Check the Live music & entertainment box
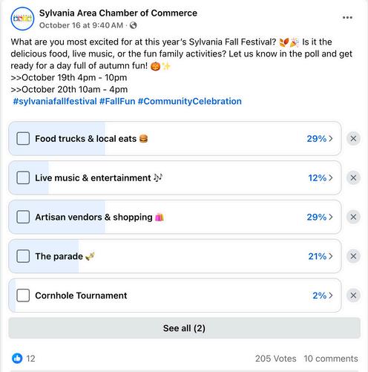This screenshot has width=368, height=372. coord(23,177)
